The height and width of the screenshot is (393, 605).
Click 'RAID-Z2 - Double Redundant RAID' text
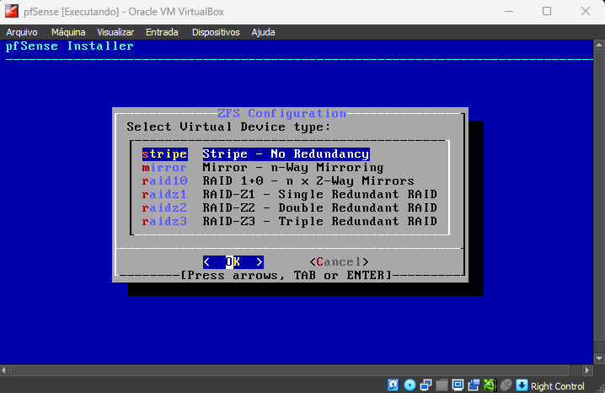[320, 208]
